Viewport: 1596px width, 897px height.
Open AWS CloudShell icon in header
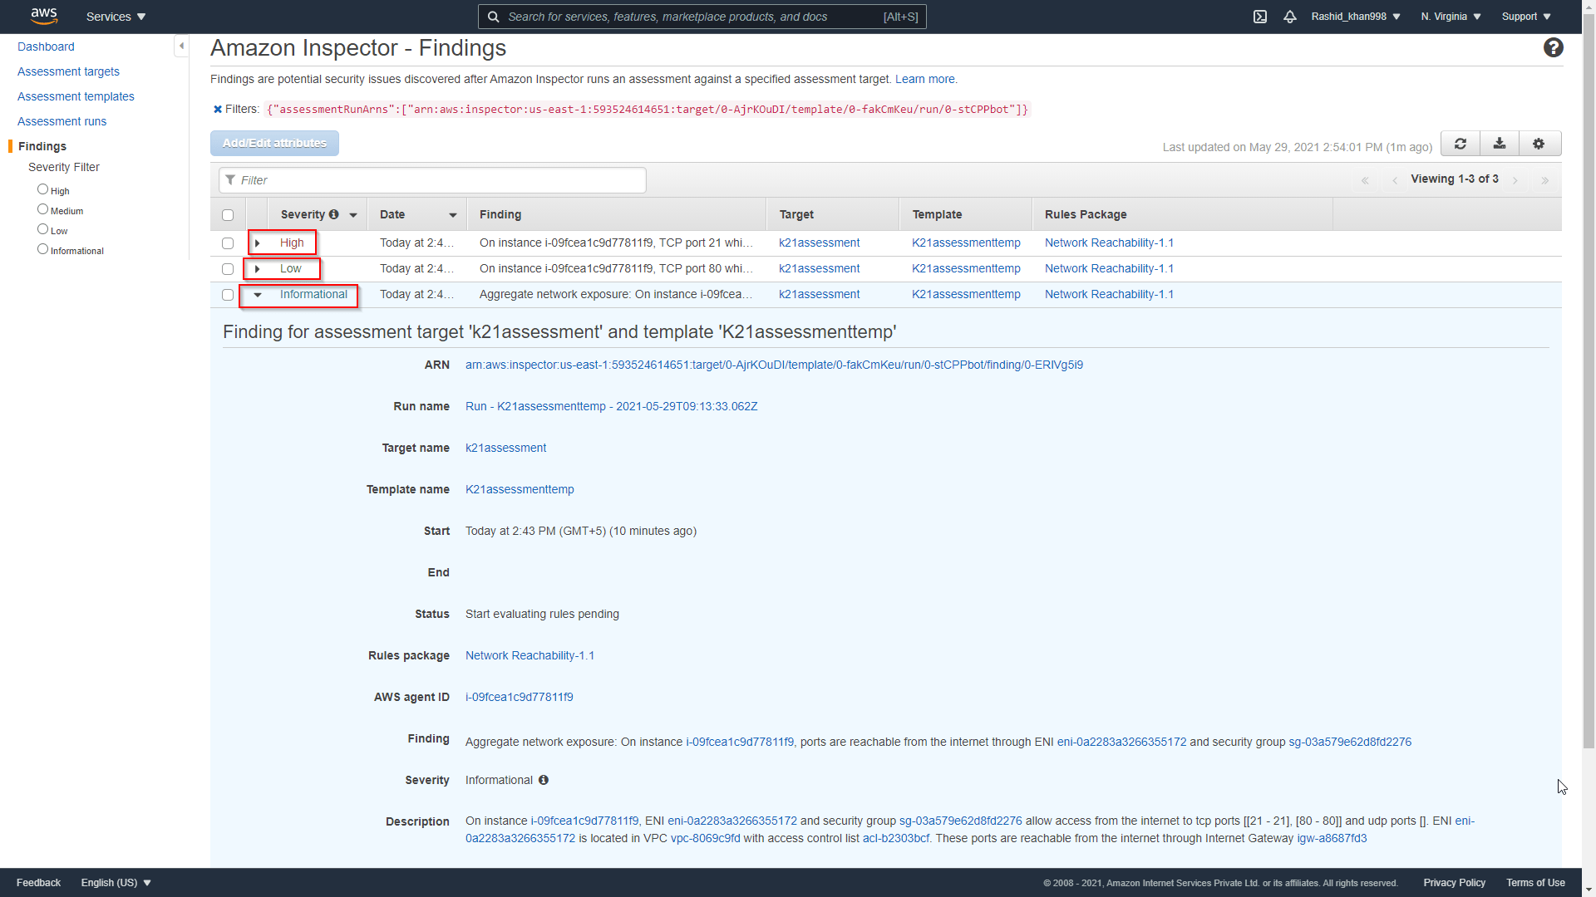coord(1260,17)
